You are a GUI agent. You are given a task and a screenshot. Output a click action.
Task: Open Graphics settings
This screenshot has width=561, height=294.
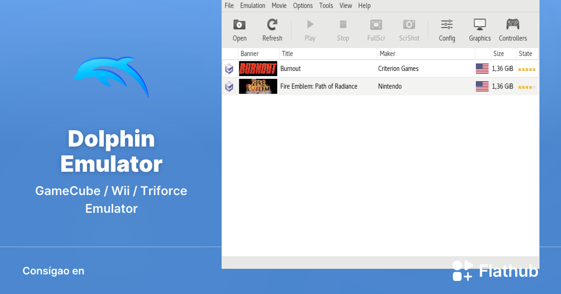(x=480, y=25)
